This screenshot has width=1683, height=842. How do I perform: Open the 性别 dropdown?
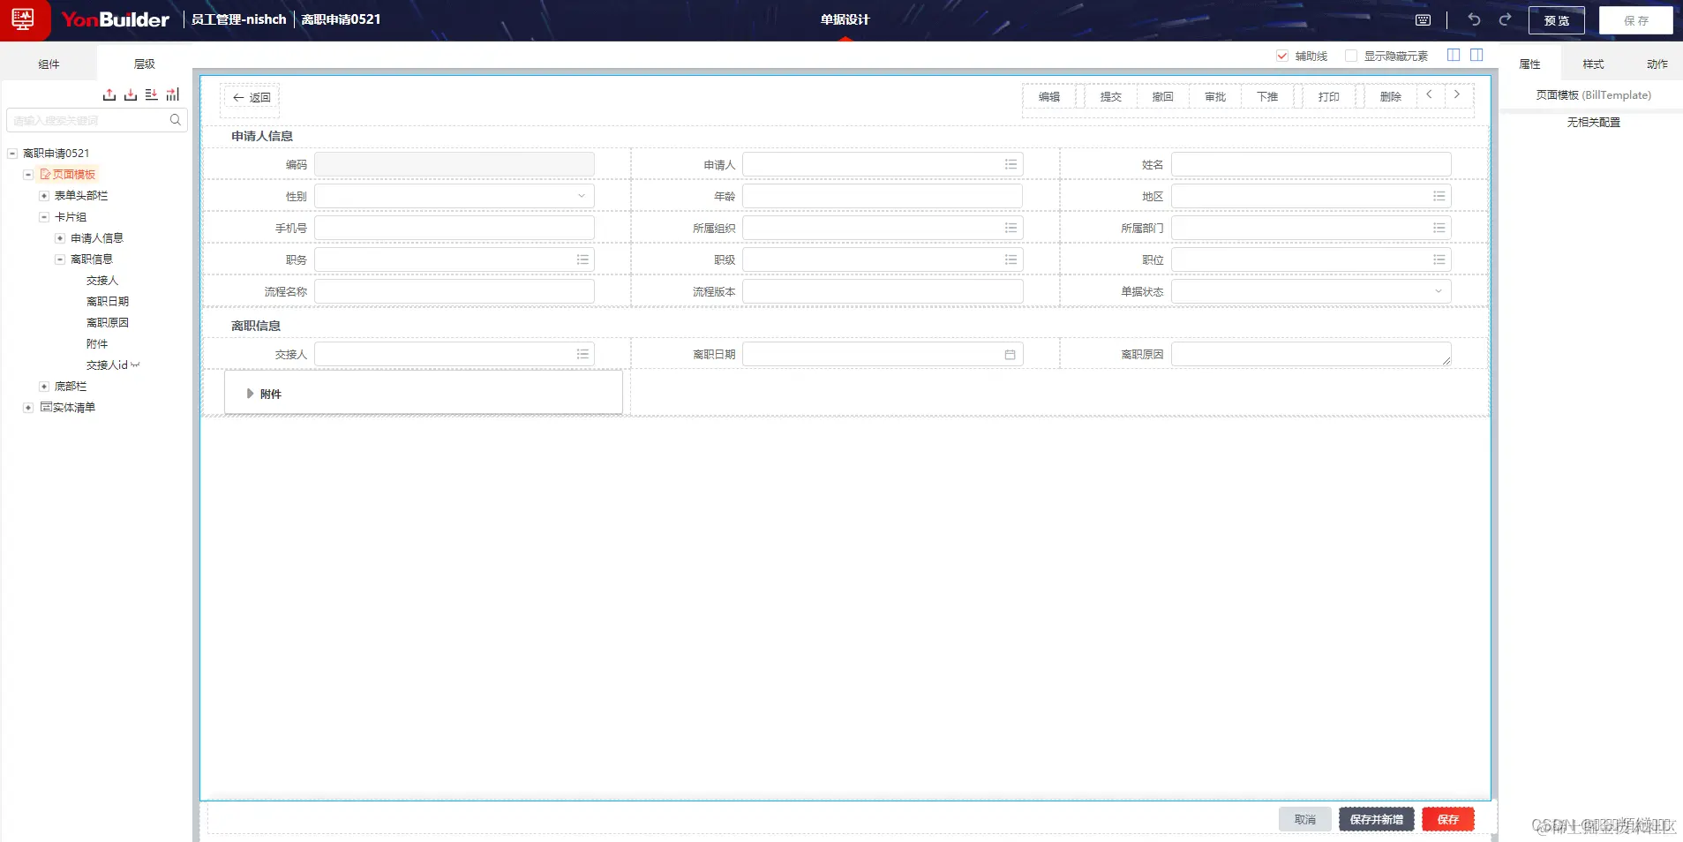(455, 196)
